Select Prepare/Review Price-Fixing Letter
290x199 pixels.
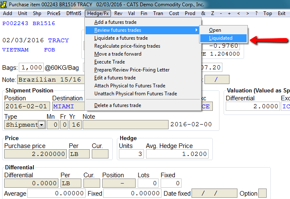pyautogui.click(x=143, y=70)
